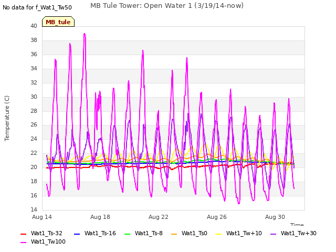Viewport: 336px width, 252px height.
Task: Click the chart title text
Action: (x=167, y=6)
